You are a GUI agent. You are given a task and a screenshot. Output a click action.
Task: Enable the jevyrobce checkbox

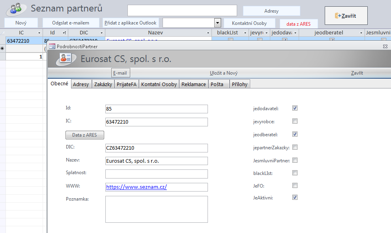[x=295, y=121]
